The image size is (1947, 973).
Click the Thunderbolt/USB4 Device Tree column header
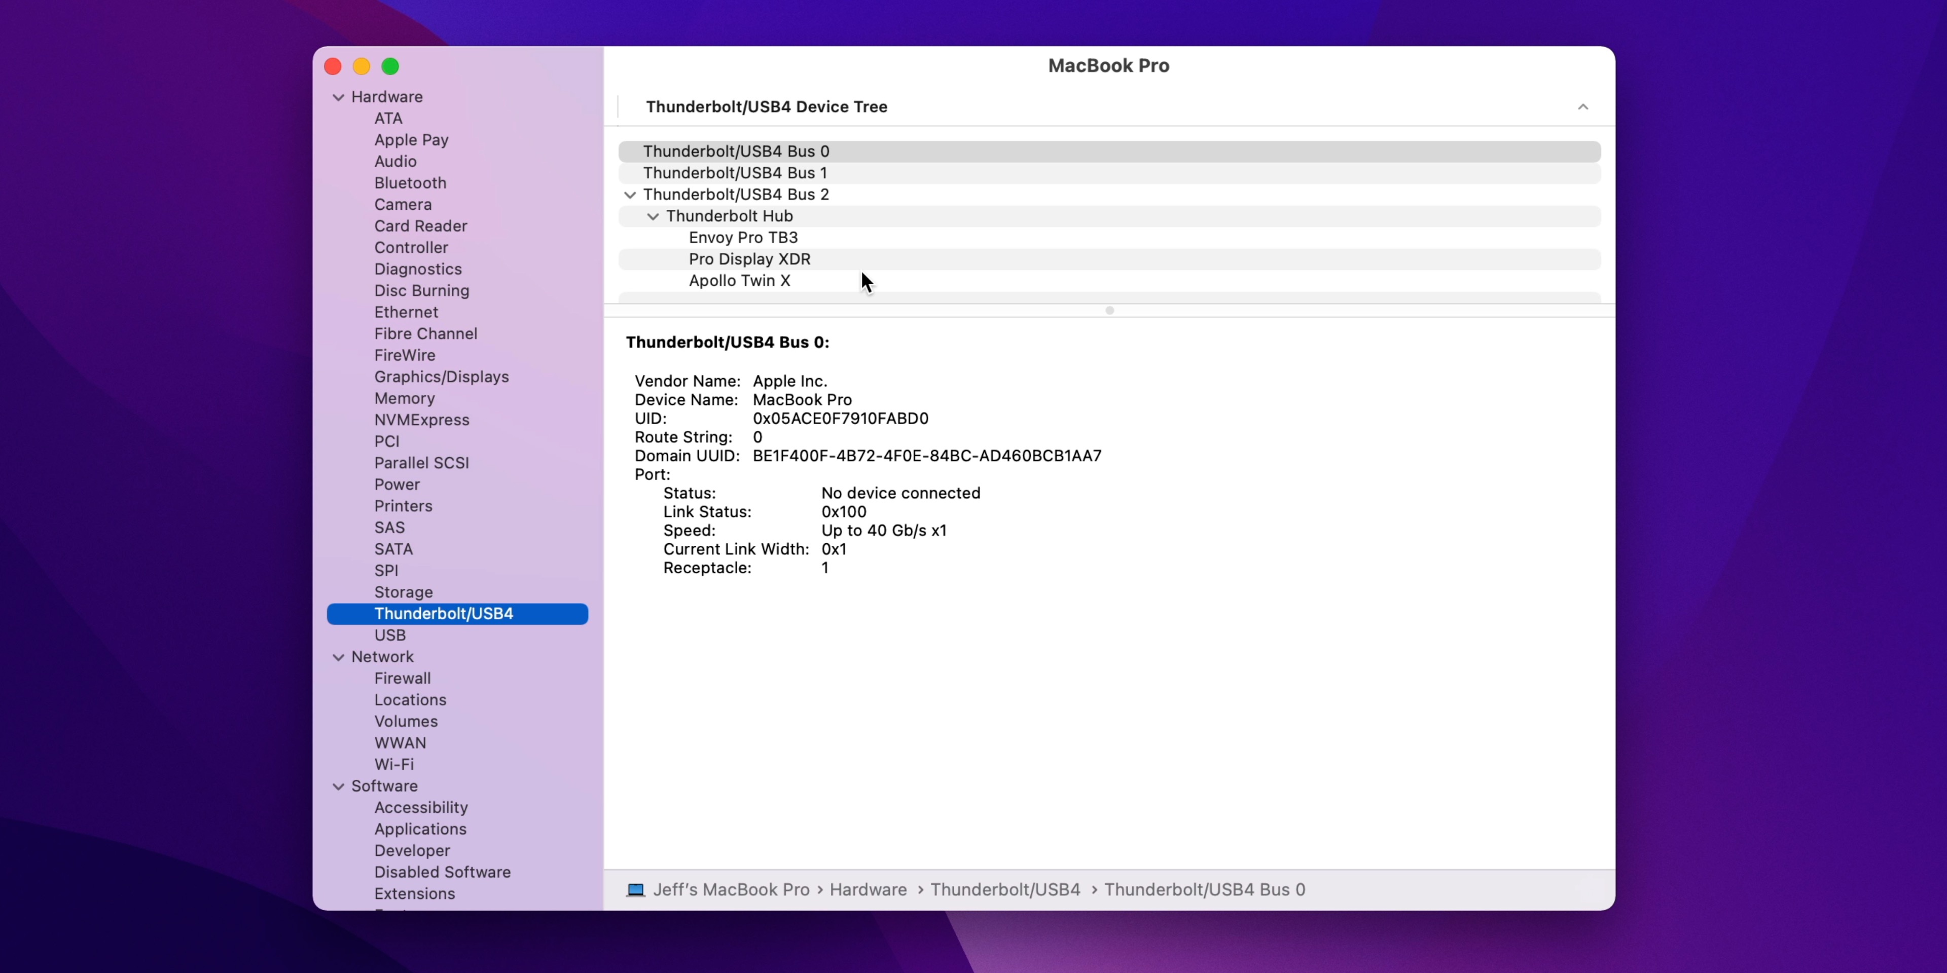(767, 107)
